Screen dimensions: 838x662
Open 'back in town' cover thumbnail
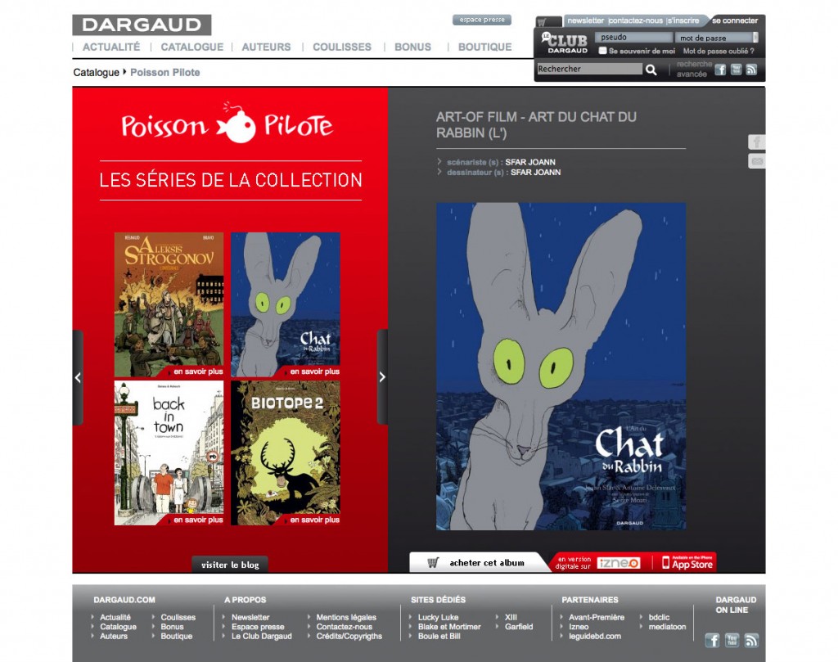pyautogui.click(x=169, y=453)
